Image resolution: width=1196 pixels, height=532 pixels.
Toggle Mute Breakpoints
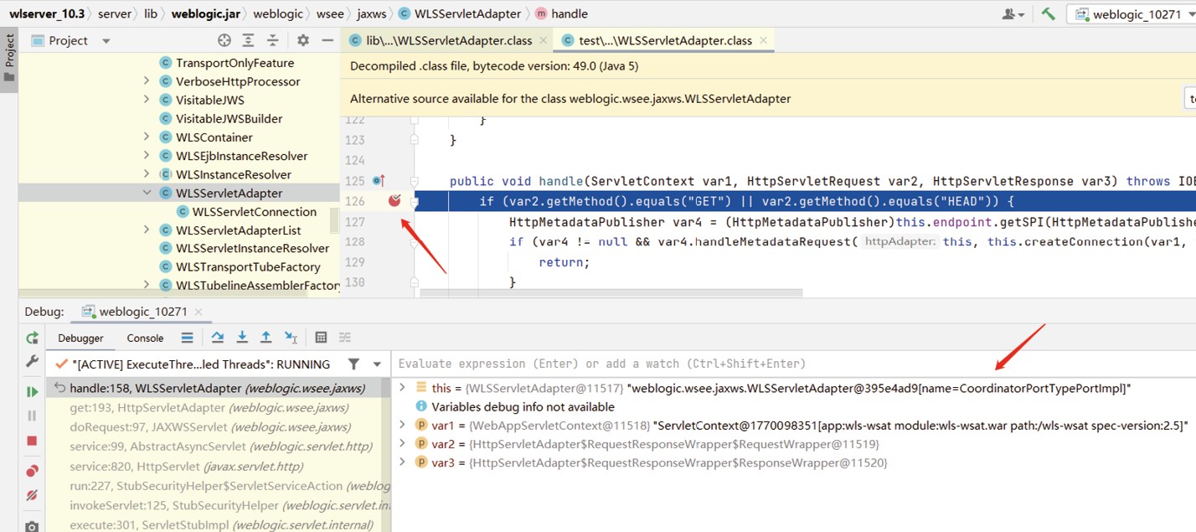[32, 496]
